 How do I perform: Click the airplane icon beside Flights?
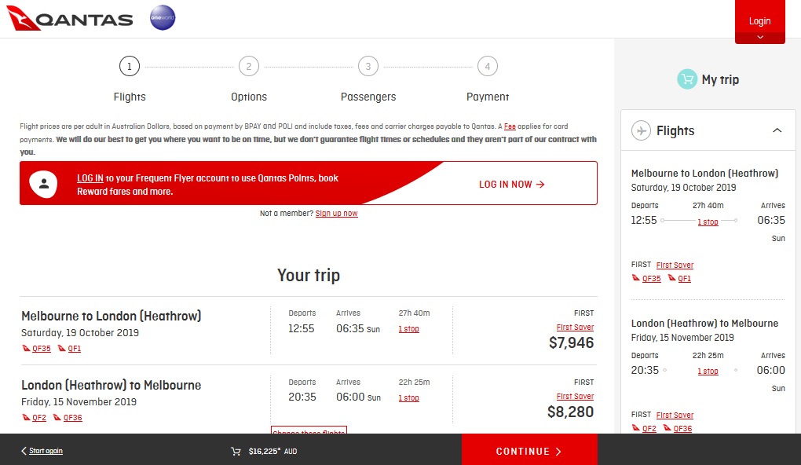click(x=641, y=130)
